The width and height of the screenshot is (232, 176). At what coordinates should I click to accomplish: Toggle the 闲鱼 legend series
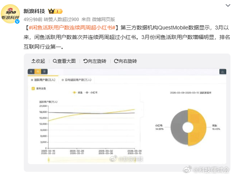point(77,93)
